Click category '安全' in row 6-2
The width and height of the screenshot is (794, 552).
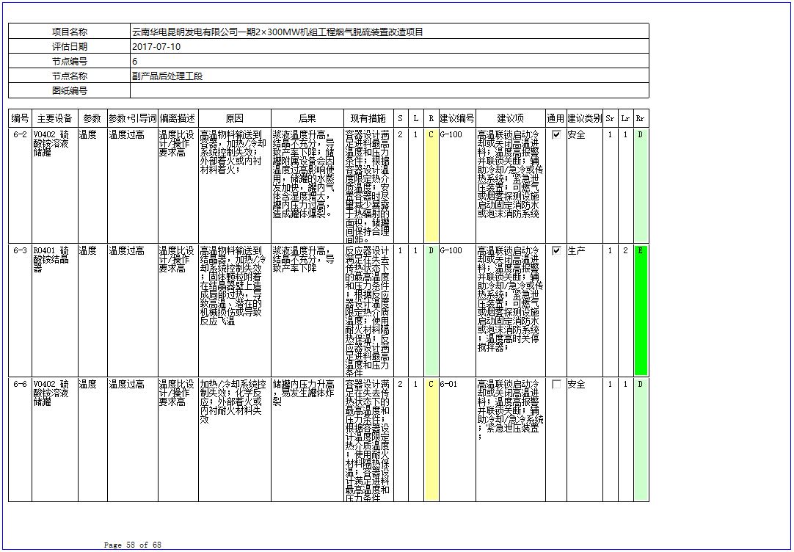(x=576, y=135)
